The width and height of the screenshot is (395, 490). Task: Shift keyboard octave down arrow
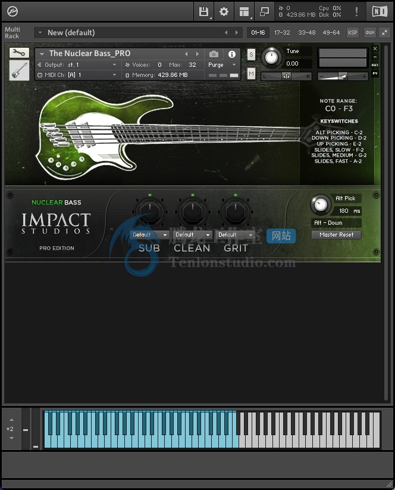(11, 438)
